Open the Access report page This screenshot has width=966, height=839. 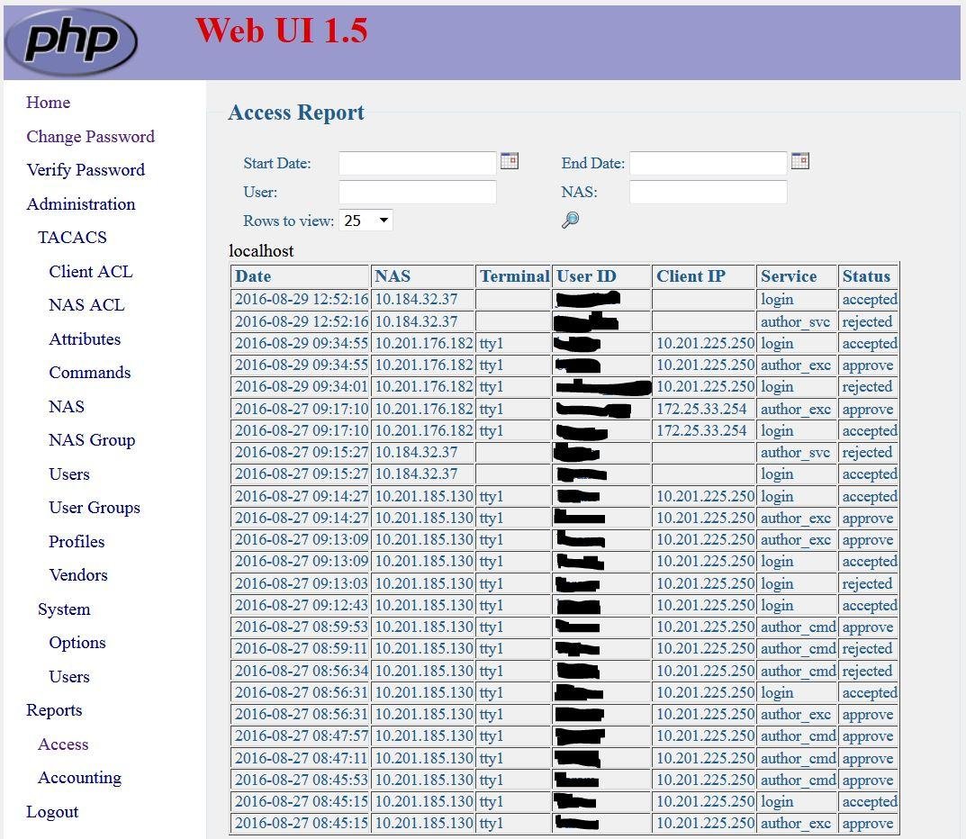click(63, 744)
